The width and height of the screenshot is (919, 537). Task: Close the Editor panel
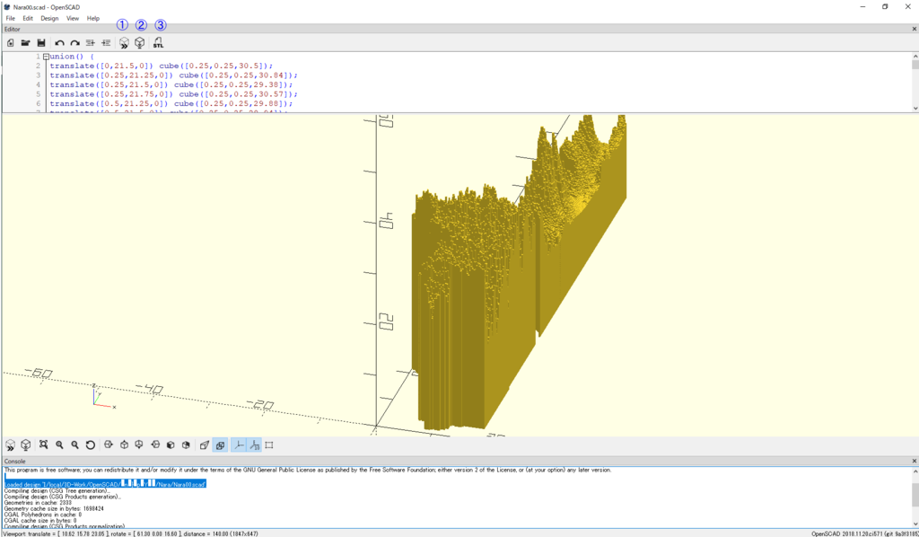[914, 29]
